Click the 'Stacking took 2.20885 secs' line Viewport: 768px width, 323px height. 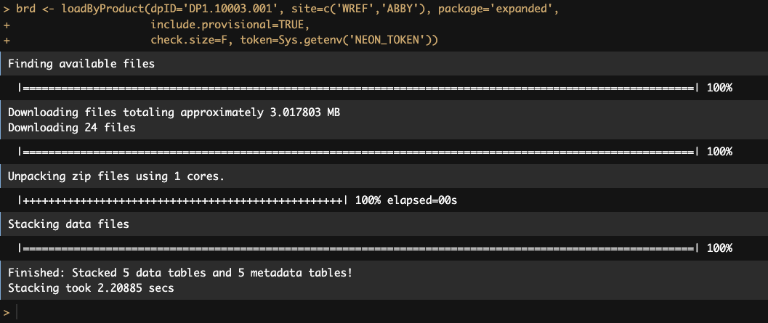coord(91,288)
